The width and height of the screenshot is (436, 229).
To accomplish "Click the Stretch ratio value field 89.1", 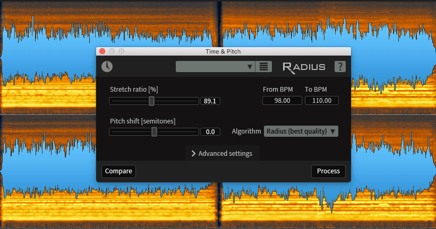I will point(210,101).
